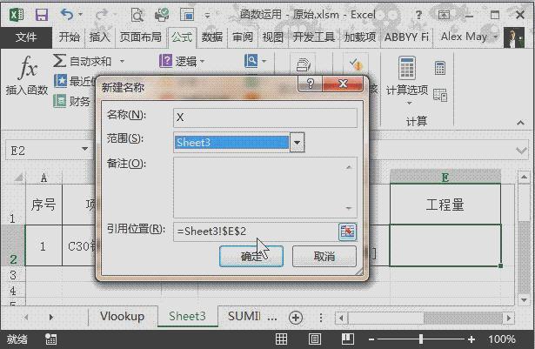Click error checking icon in ribbon
This screenshot has width=535, height=349.
(355, 64)
